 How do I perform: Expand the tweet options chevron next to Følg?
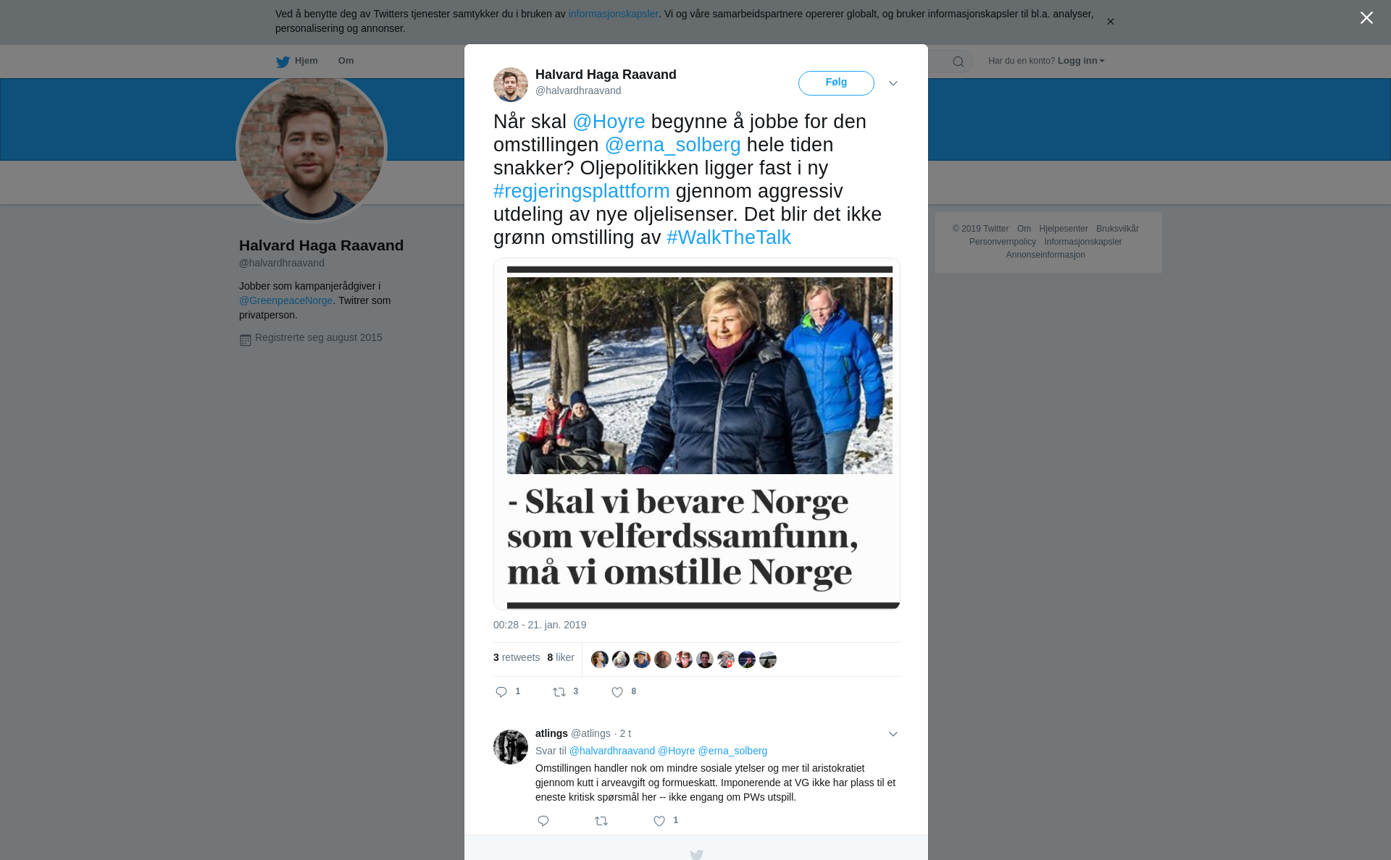[x=893, y=83]
